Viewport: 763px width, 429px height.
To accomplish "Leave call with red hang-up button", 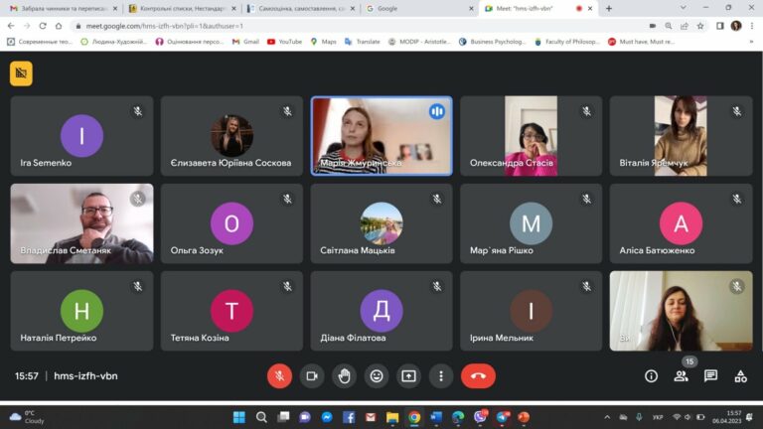I will tap(478, 376).
